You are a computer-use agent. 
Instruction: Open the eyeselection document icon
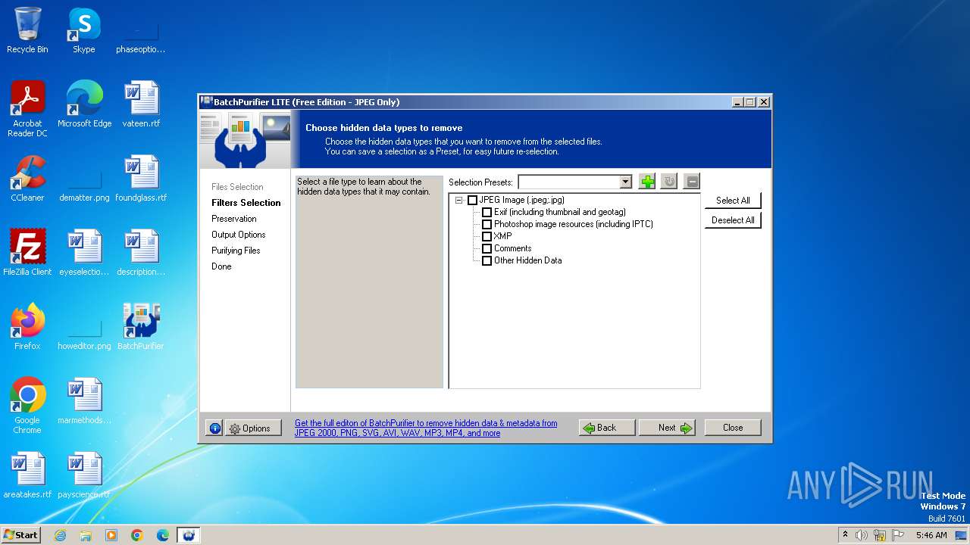pyautogui.click(x=84, y=253)
